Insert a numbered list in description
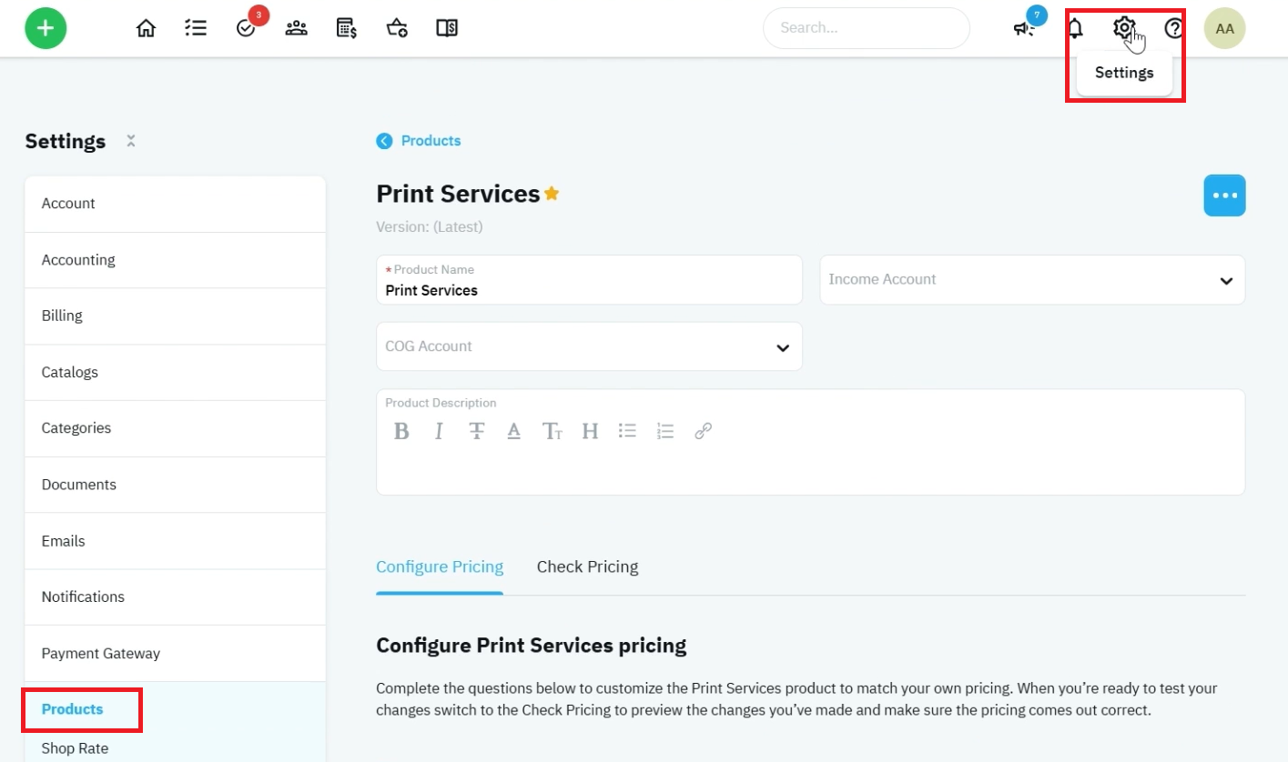 pos(665,431)
